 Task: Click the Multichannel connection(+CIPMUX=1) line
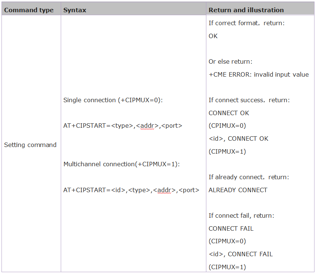tap(122, 164)
